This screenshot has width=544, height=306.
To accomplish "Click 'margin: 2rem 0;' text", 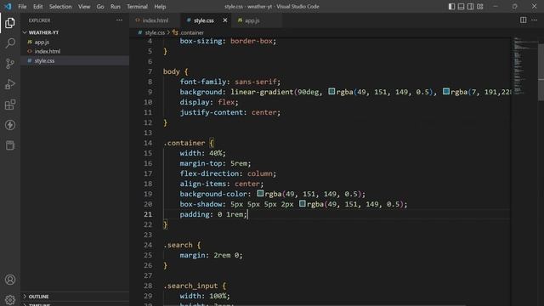I will tap(212, 255).
